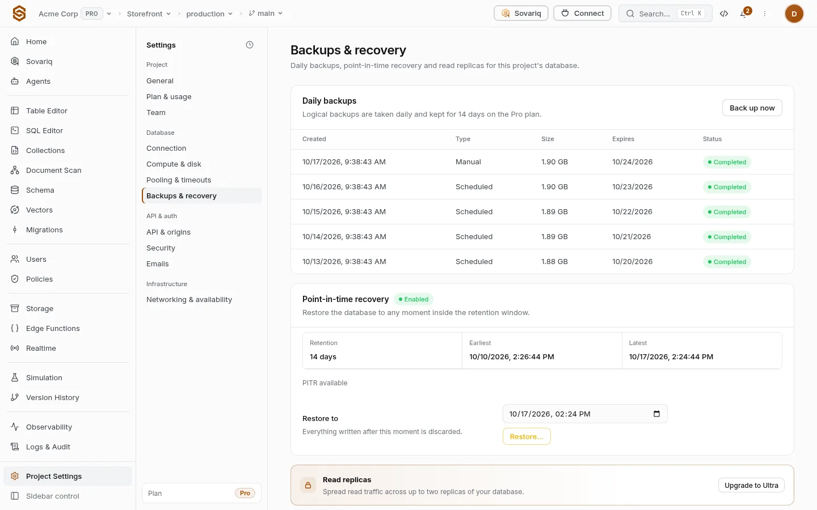The image size is (817, 510).
Task: Click the Realtime broadcast icon
Action: click(x=15, y=348)
